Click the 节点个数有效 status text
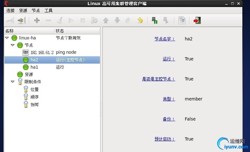Image resolution: width=250 pixels, height=152 pixels. coord(68,38)
